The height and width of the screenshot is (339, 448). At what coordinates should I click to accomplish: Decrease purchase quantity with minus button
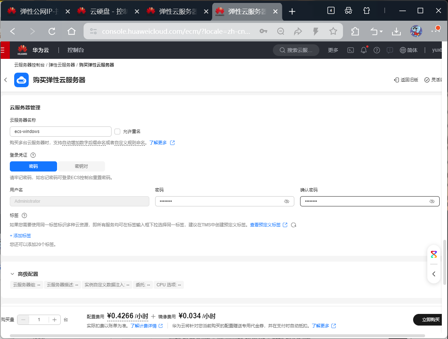23,320
